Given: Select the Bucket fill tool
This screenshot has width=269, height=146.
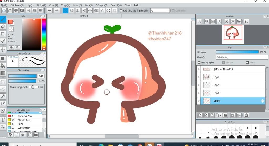Looking at the screenshot, I should click(3, 66).
